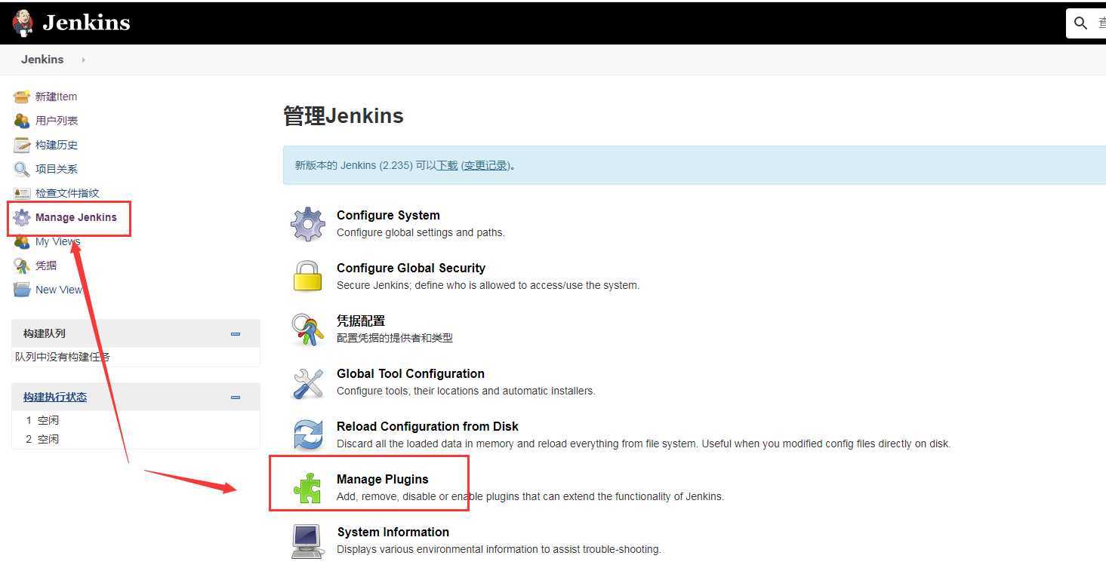Open the 构建执行状态 header link
1106x574 pixels.
pos(55,397)
